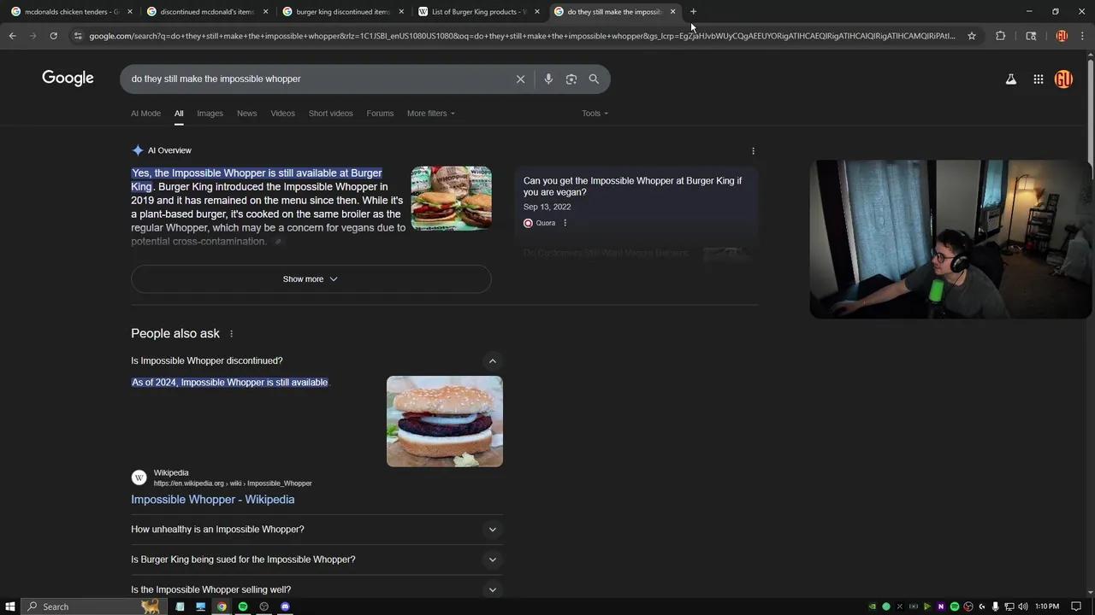Open the More filters dropdown
The height and width of the screenshot is (615, 1095).
click(x=430, y=113)
